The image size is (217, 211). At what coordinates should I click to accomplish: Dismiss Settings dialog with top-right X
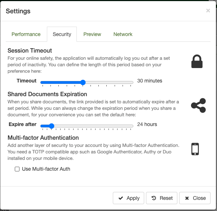(x=208, y=11)
